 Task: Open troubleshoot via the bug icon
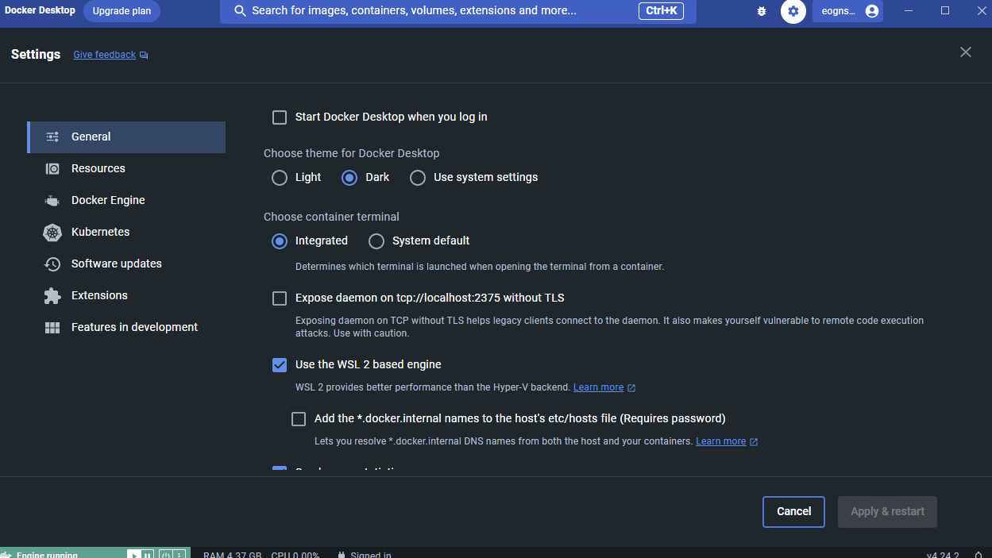click(762, 11)
